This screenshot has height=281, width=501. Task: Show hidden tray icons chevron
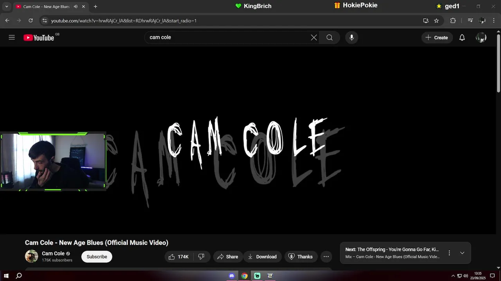pyautogui.click(x=453, y=276)
